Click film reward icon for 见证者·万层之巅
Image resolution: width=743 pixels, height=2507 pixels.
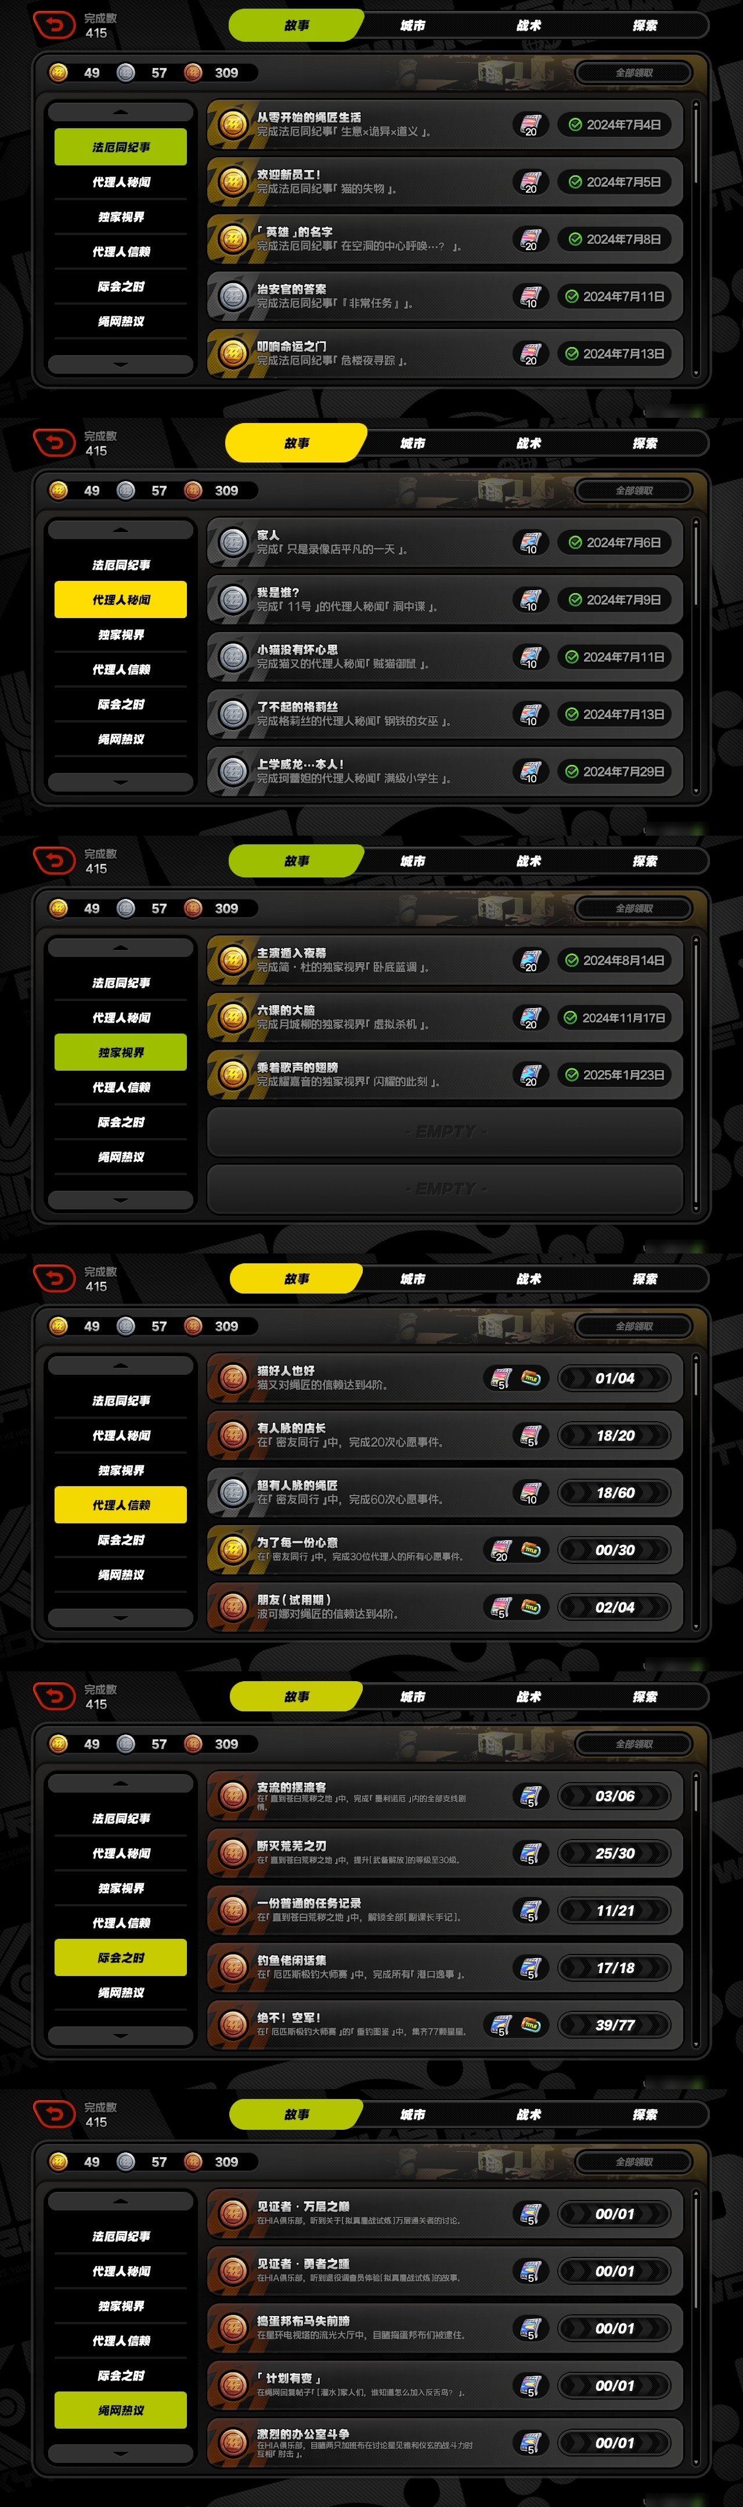[x=530, y=2213]
